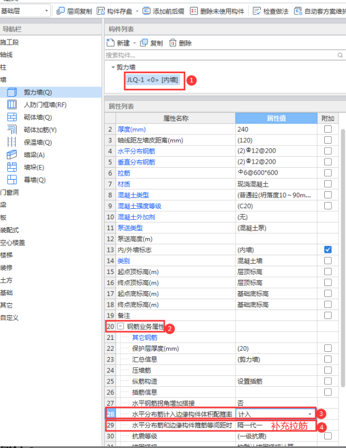The image size is (346, 448).
Task: Open the 基础层 floor dropdown
Action: point(46,11)
